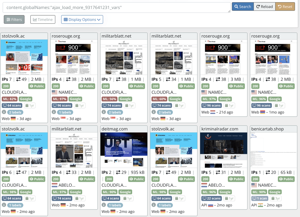Click the US flag on benicartab.shop card
Image resolution: width=300 pixels, height=217 pixels.
click(254, 185)
